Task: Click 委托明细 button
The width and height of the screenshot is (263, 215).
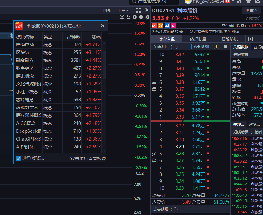Action: [201, 47]
